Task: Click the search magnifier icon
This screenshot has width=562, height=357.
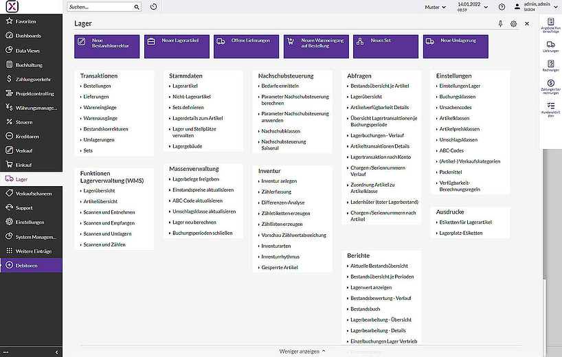Action: pyautogui.click(x=137, y=7)
